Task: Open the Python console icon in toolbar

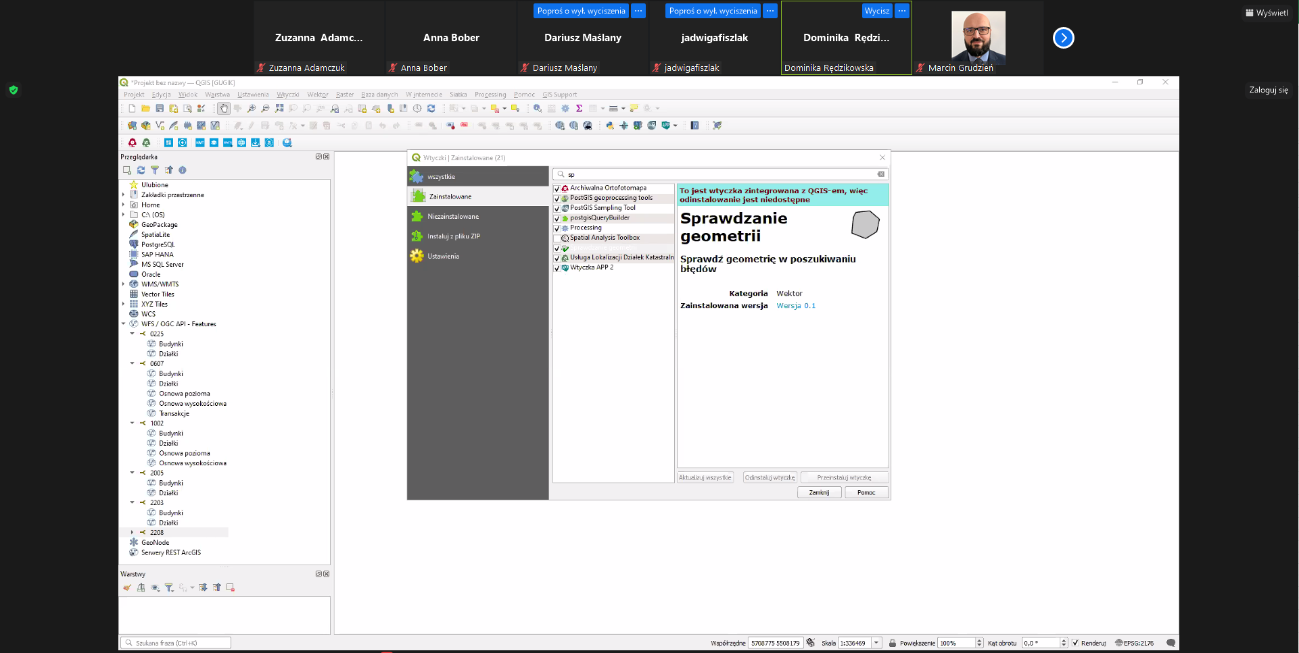Action: (609, 126)
